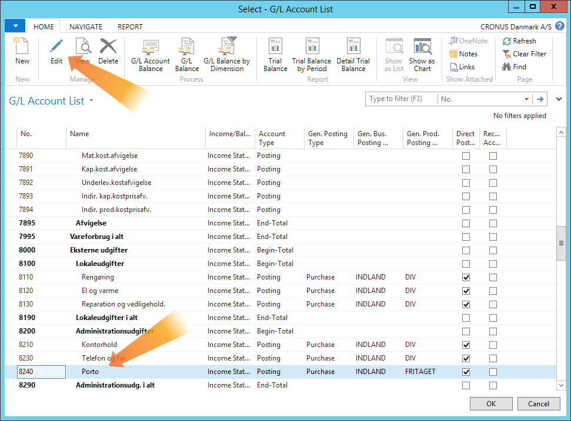Click the OK button
Image resolution: width=571 pixels, height=421 pixels.
pos(491,403)
